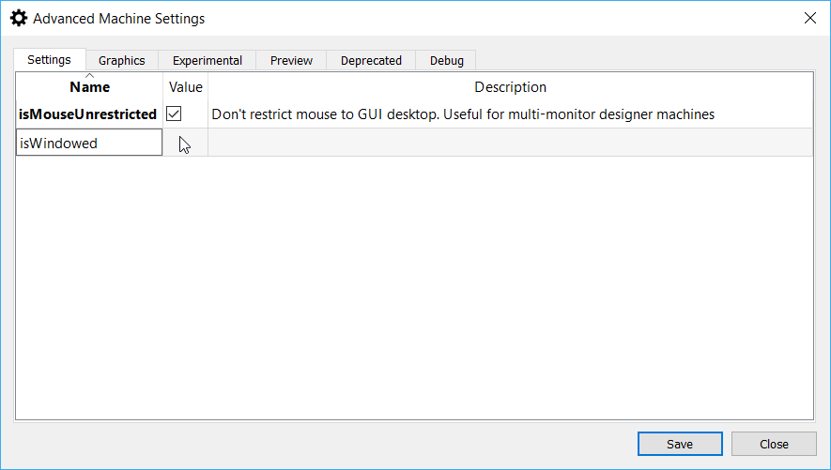This screenshot has height=470, width=831.
Task: Click the sort arrow above Name
Action: click(x=90, y=75)
